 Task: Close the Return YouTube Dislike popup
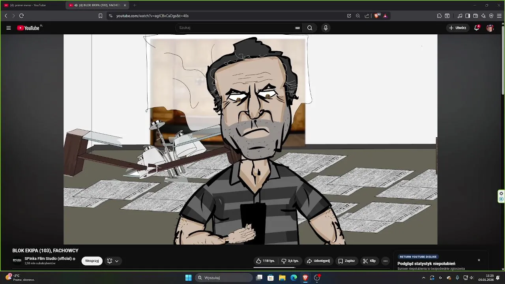point(479,260)
